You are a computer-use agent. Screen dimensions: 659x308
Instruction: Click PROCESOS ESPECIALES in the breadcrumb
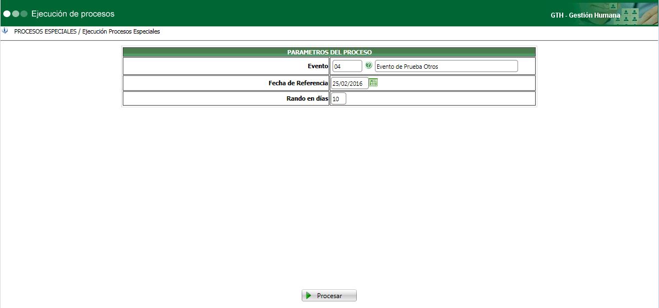click(x=45, y=31)
